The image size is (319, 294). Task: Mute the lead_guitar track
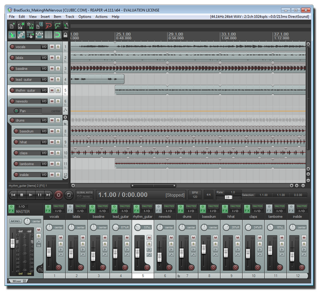click(x=52, y=80)
